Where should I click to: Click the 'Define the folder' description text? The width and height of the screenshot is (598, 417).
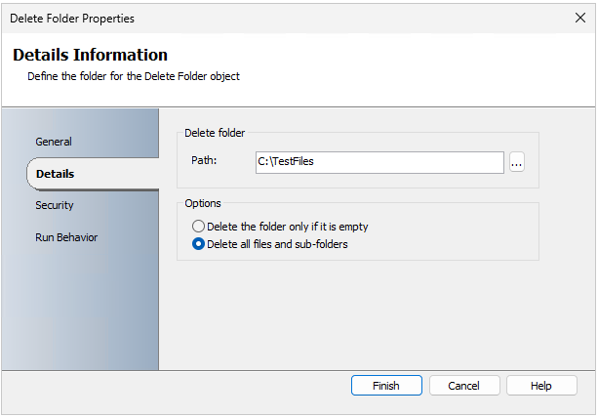pyautogui.click(x=133, y=76)
